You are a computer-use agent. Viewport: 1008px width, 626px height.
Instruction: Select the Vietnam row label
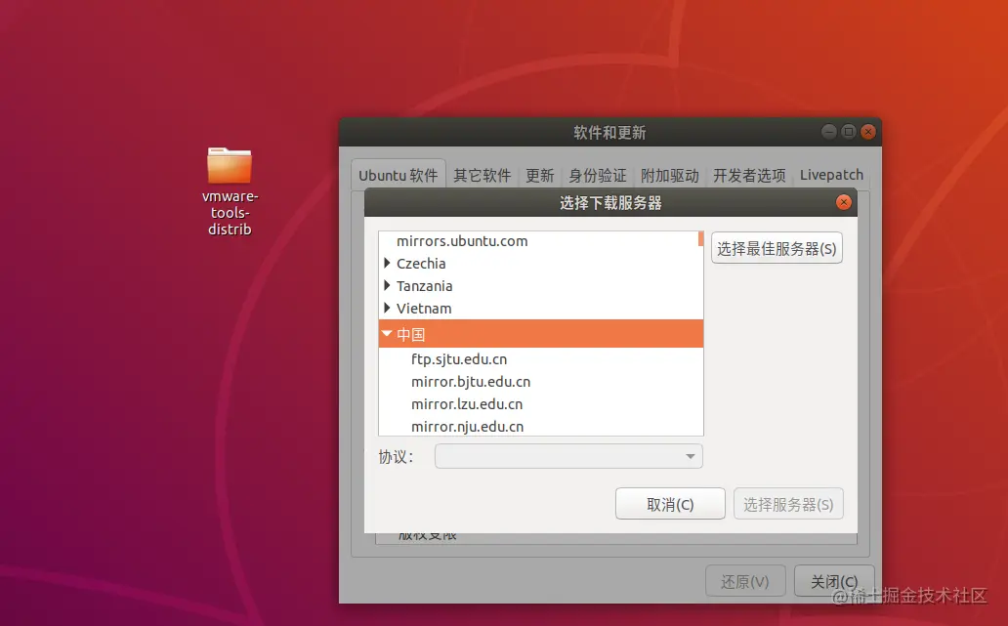click(x=424, y=309)
